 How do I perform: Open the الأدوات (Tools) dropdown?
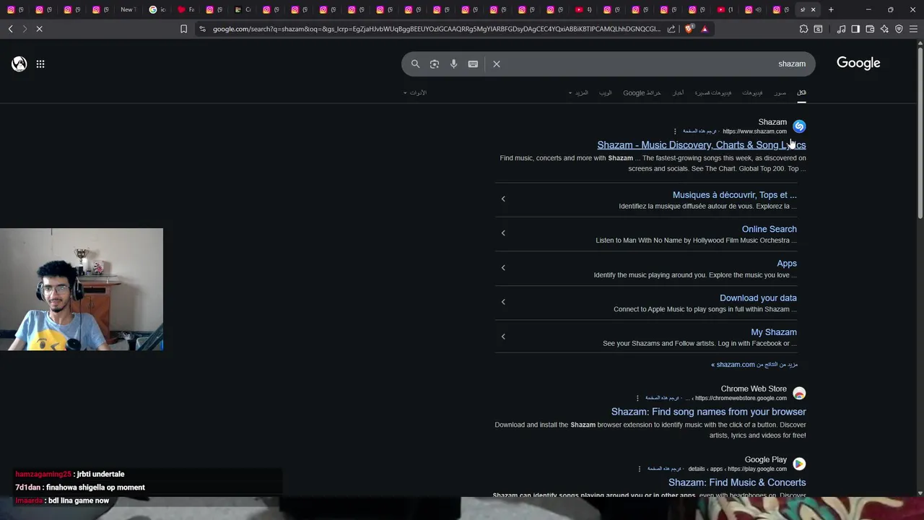(x=414, y=92)
